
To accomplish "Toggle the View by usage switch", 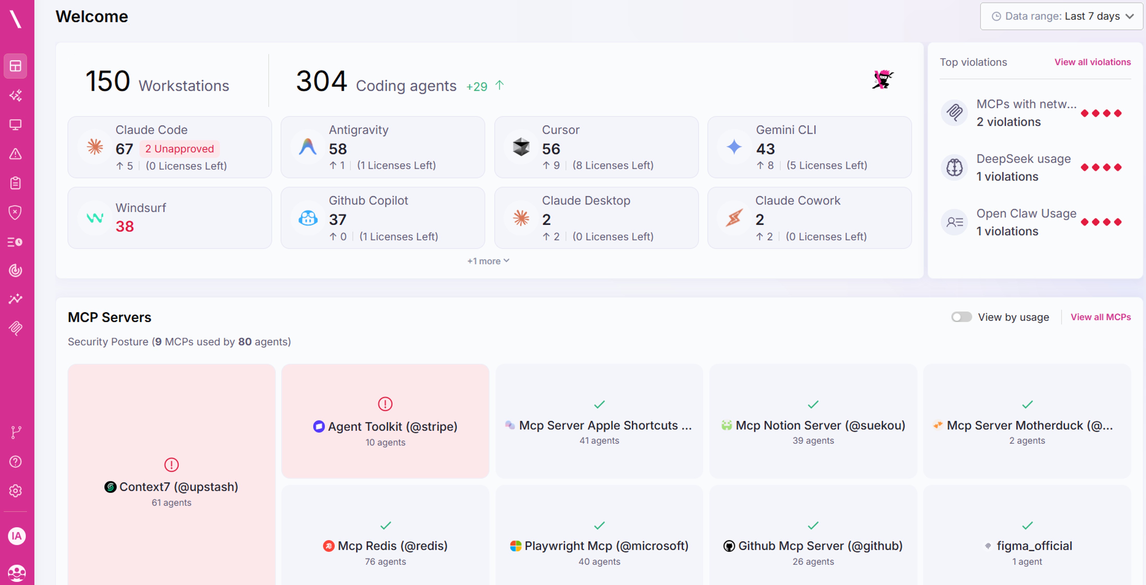I will click(x=961, y=317).
